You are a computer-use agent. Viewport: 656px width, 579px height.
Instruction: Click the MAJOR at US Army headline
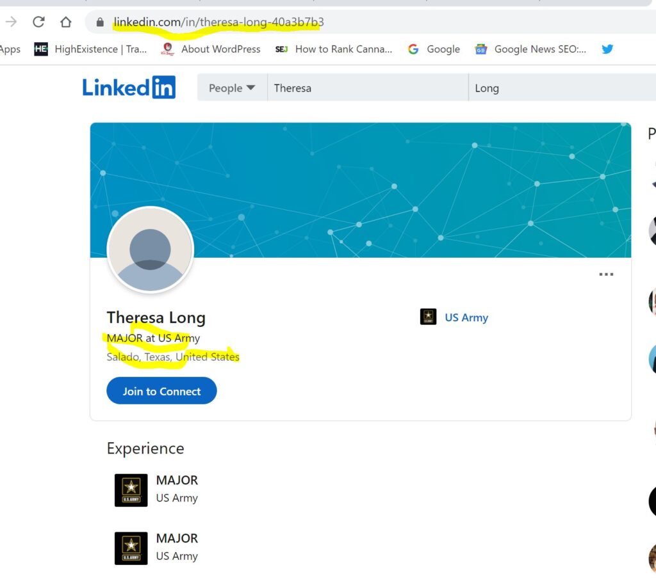(153, 338)
